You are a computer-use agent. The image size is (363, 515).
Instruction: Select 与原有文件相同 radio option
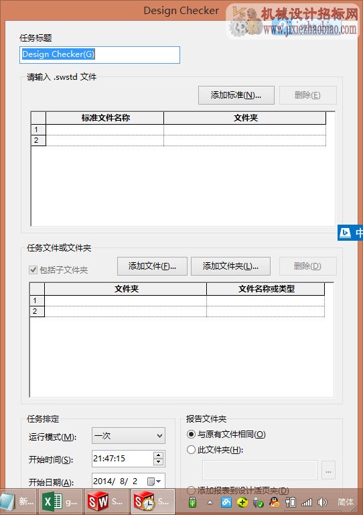[x=191, y=435]
